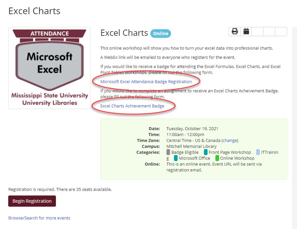Open the Excel Charts Achievement Badge link

(132, 106)
